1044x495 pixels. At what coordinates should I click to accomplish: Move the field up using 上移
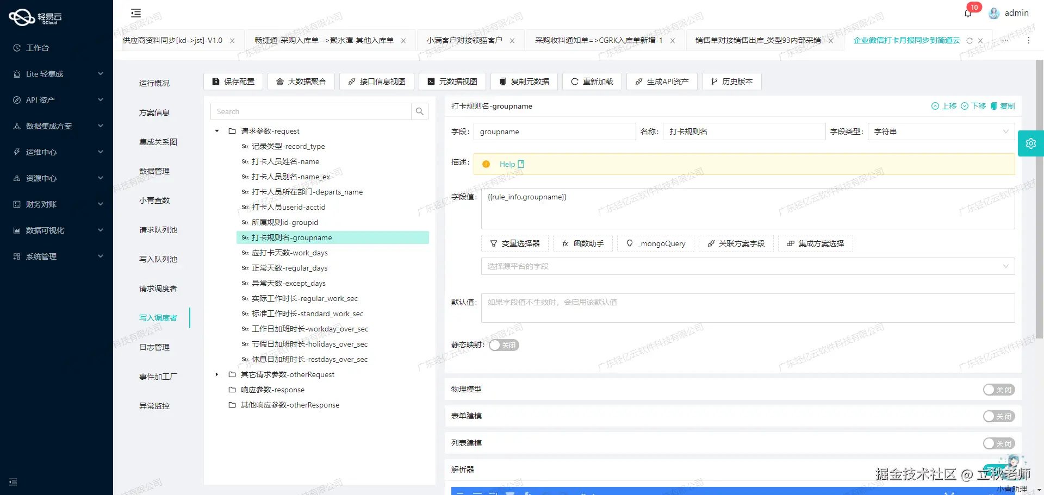pyautogui.click(x=944, y=106)
